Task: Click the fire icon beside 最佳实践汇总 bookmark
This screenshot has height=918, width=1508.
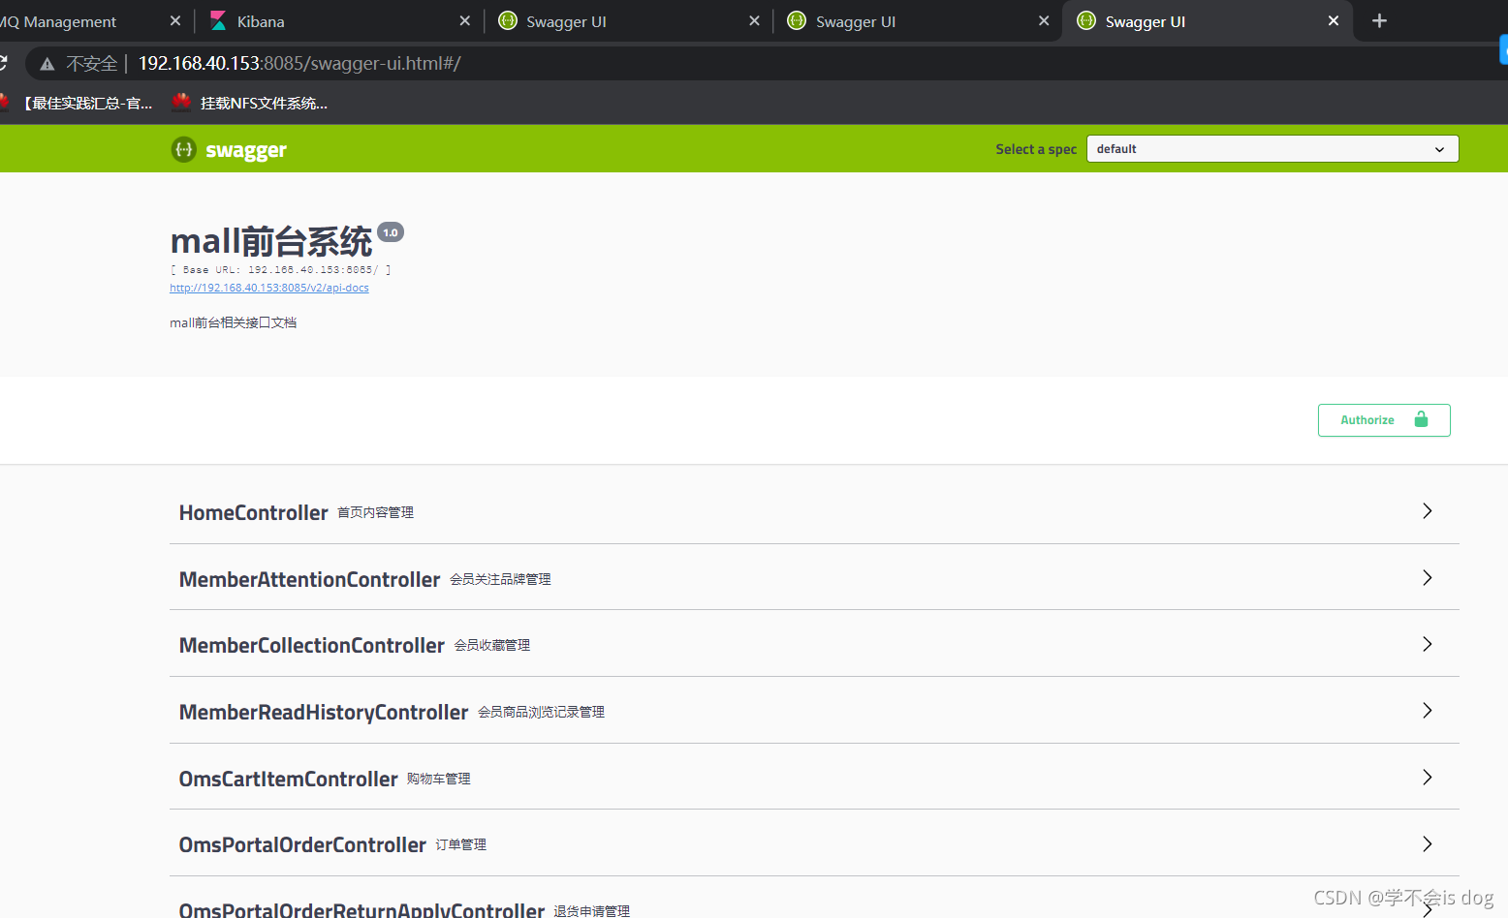Action: pyautogui.click(x=6, y=102)
